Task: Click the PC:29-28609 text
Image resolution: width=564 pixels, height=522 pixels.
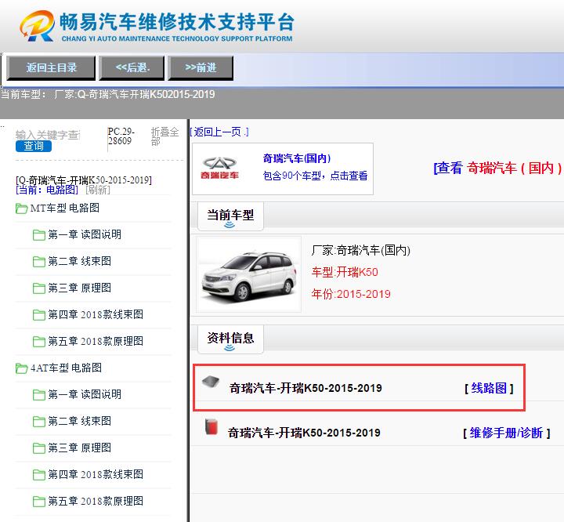Action: pyautogui.click(x=121, y=136)
